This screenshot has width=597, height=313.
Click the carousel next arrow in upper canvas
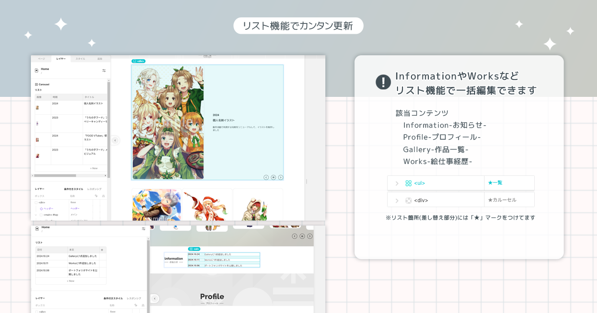click(281, 177)
